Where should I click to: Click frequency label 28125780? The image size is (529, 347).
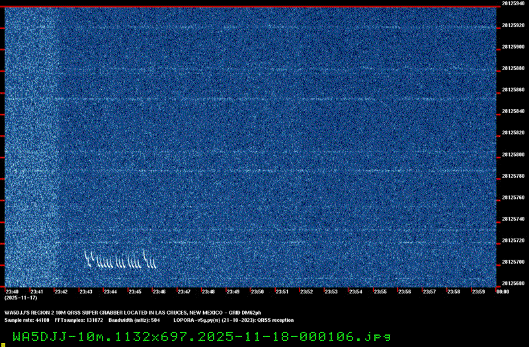(x=513, y=176)
